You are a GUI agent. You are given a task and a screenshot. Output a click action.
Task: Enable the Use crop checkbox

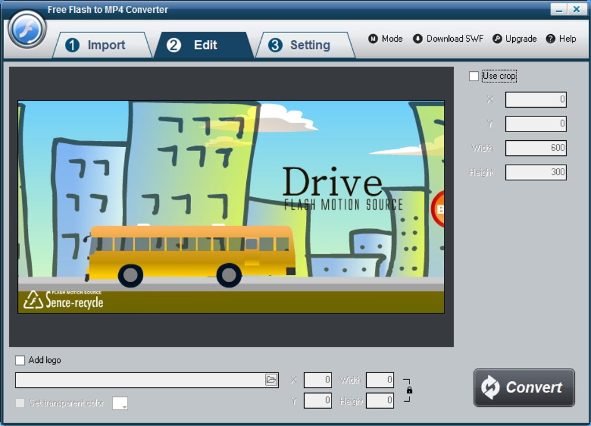474,76
